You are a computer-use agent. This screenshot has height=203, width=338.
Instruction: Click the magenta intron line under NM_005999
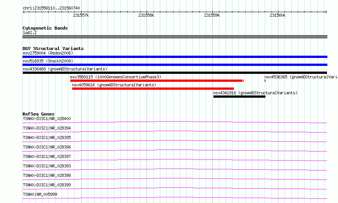(x=175, y=197)
